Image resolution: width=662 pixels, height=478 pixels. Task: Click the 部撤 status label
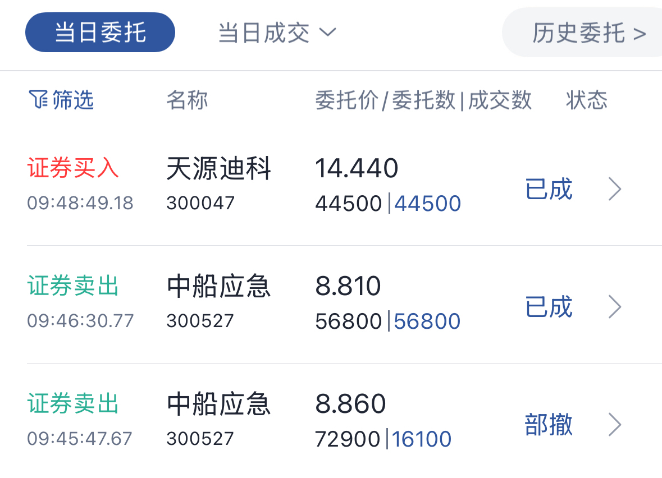pos(549,424)
